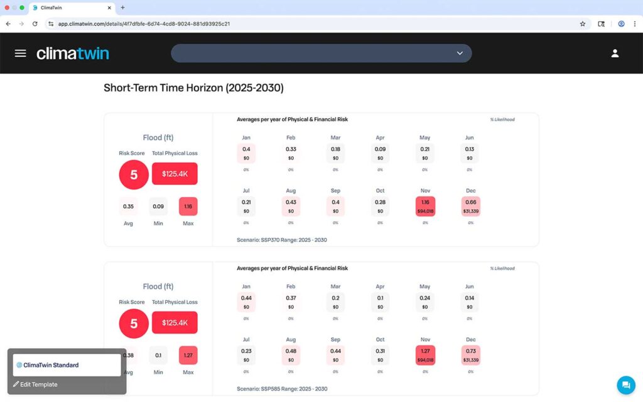Screen dimensions: 643x402
Task: Open a new browser tab
Action: 122,8
